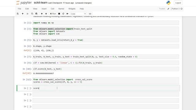
Task: Click the Jupyter logo
Action: point(24,3)
